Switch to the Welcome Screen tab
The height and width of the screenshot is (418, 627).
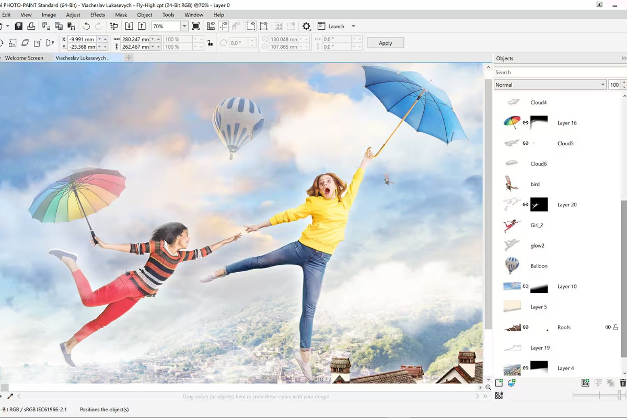point(24,58)
